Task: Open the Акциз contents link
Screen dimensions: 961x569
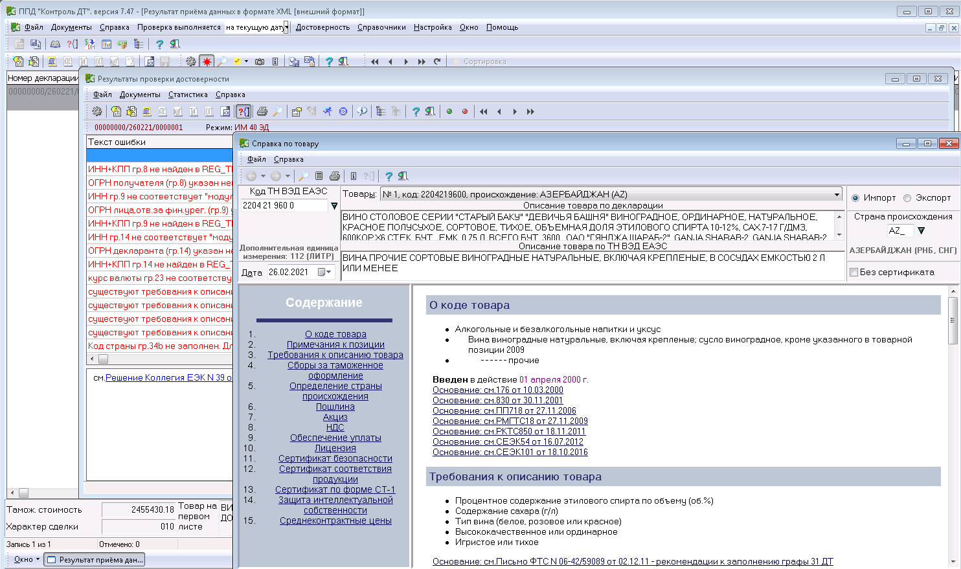Action: [335, 418]
